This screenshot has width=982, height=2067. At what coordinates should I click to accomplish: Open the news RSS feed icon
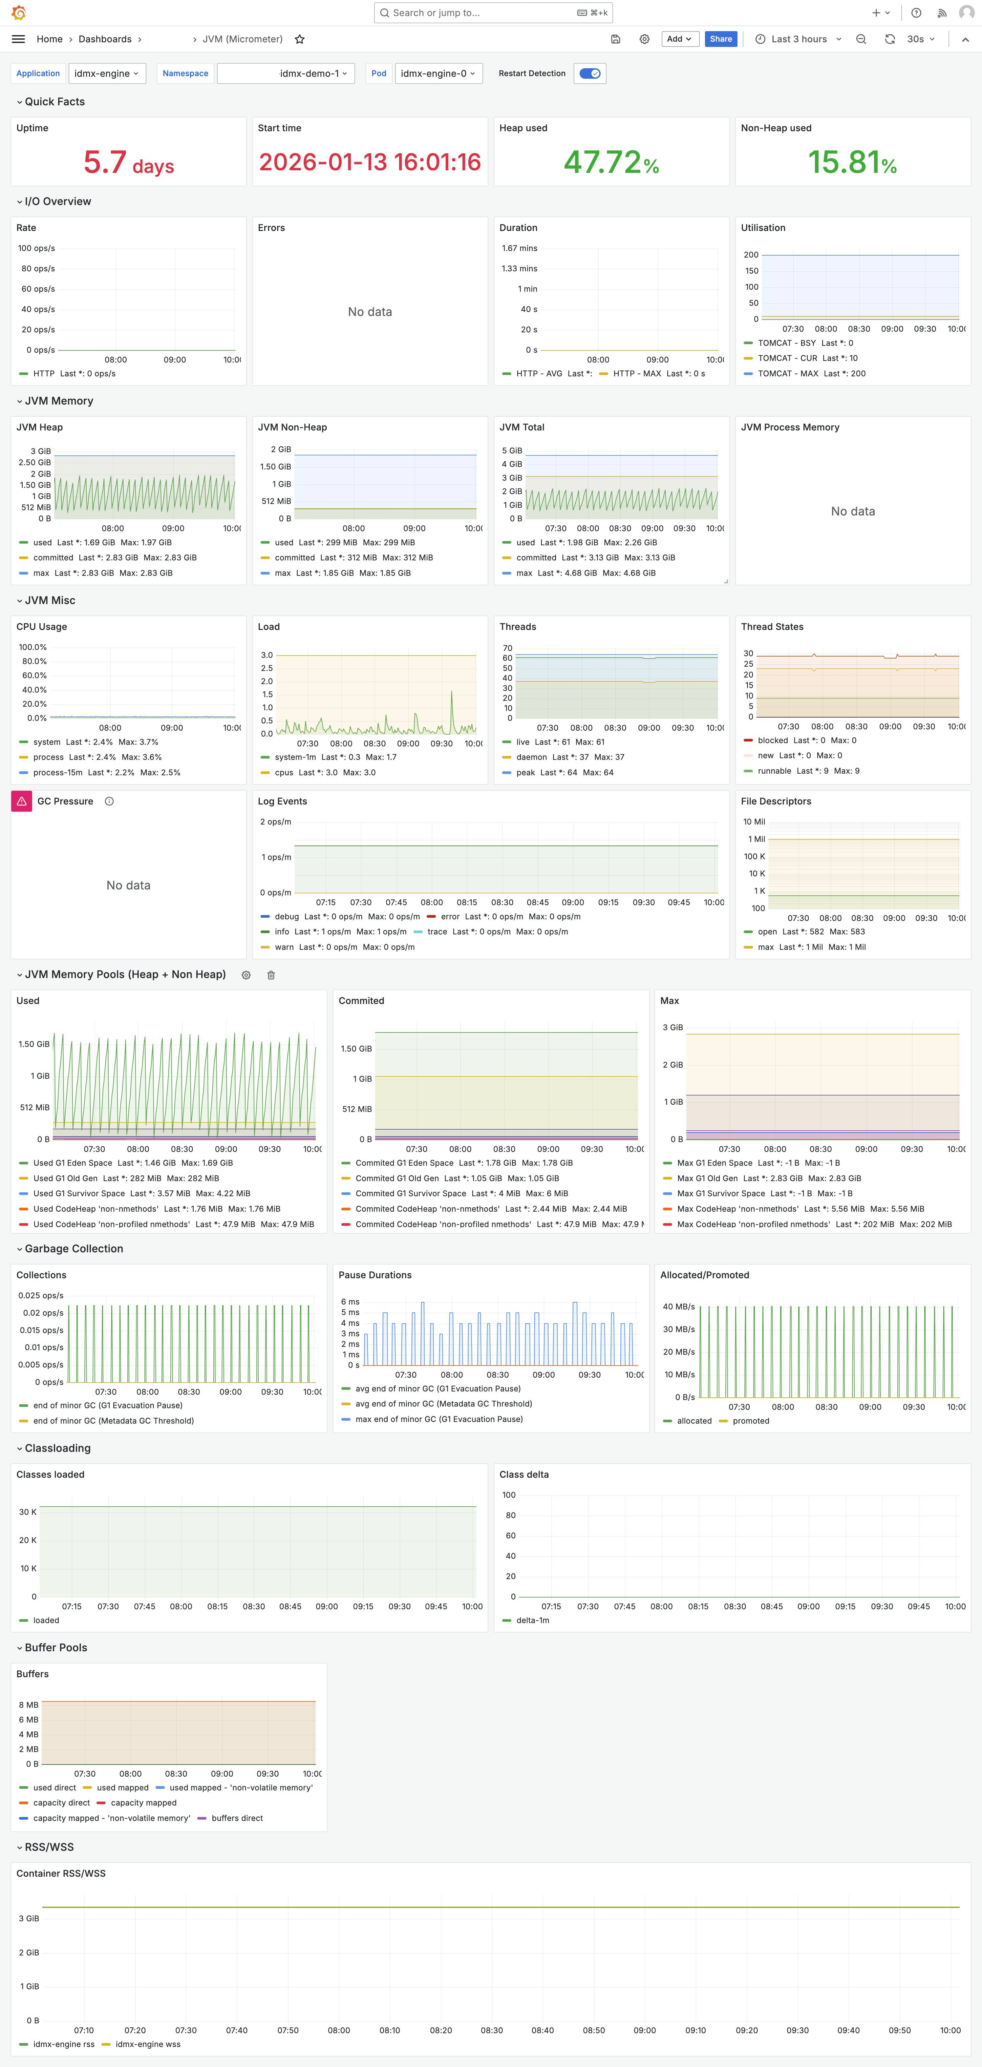point(942,13)
